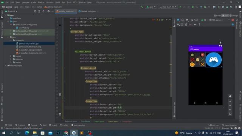
Task: Click Expand All icon in Project panel
Action: click(x=39, y=11)
